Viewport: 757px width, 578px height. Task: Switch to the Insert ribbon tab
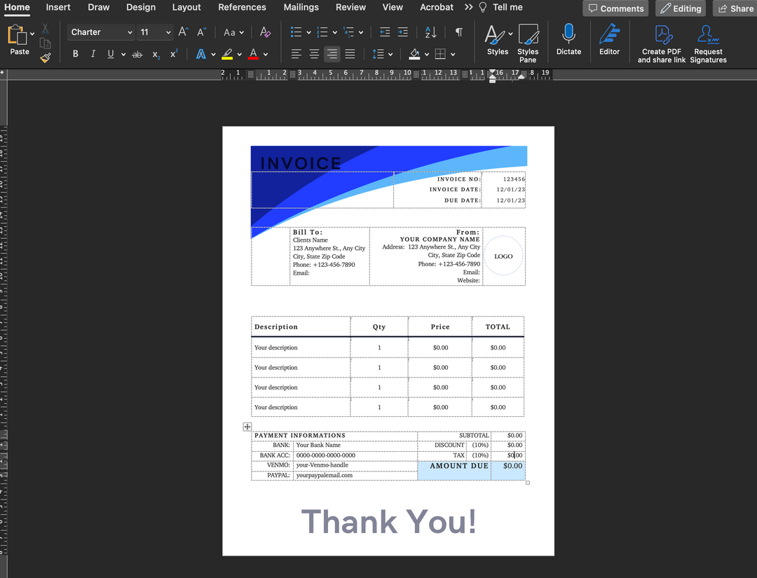tap(57, 8)
